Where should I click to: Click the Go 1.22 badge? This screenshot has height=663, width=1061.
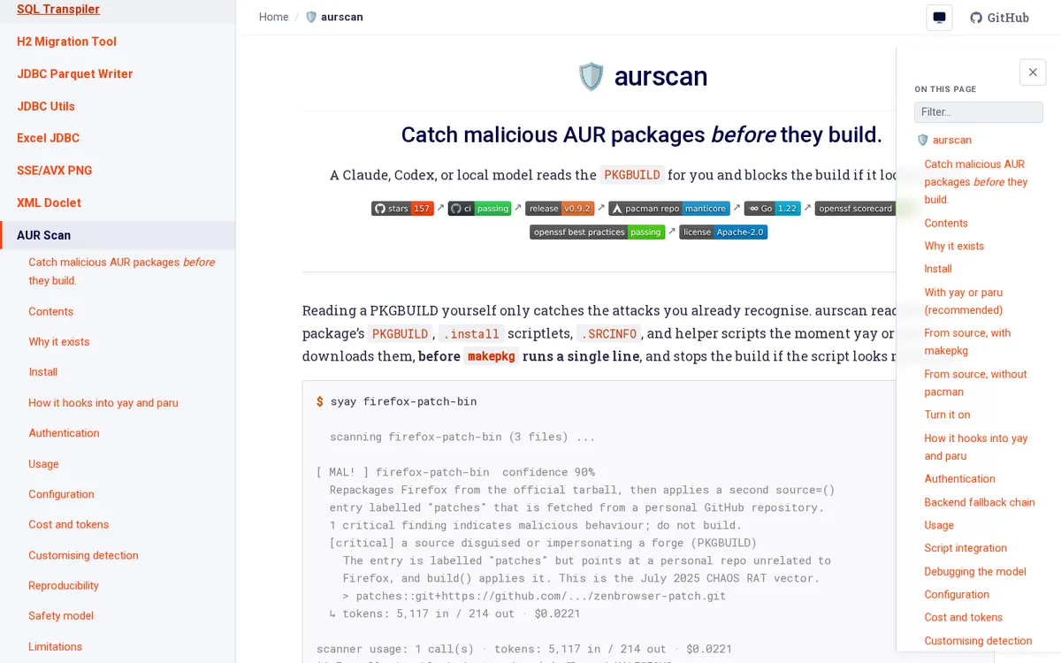coord(772,209)
